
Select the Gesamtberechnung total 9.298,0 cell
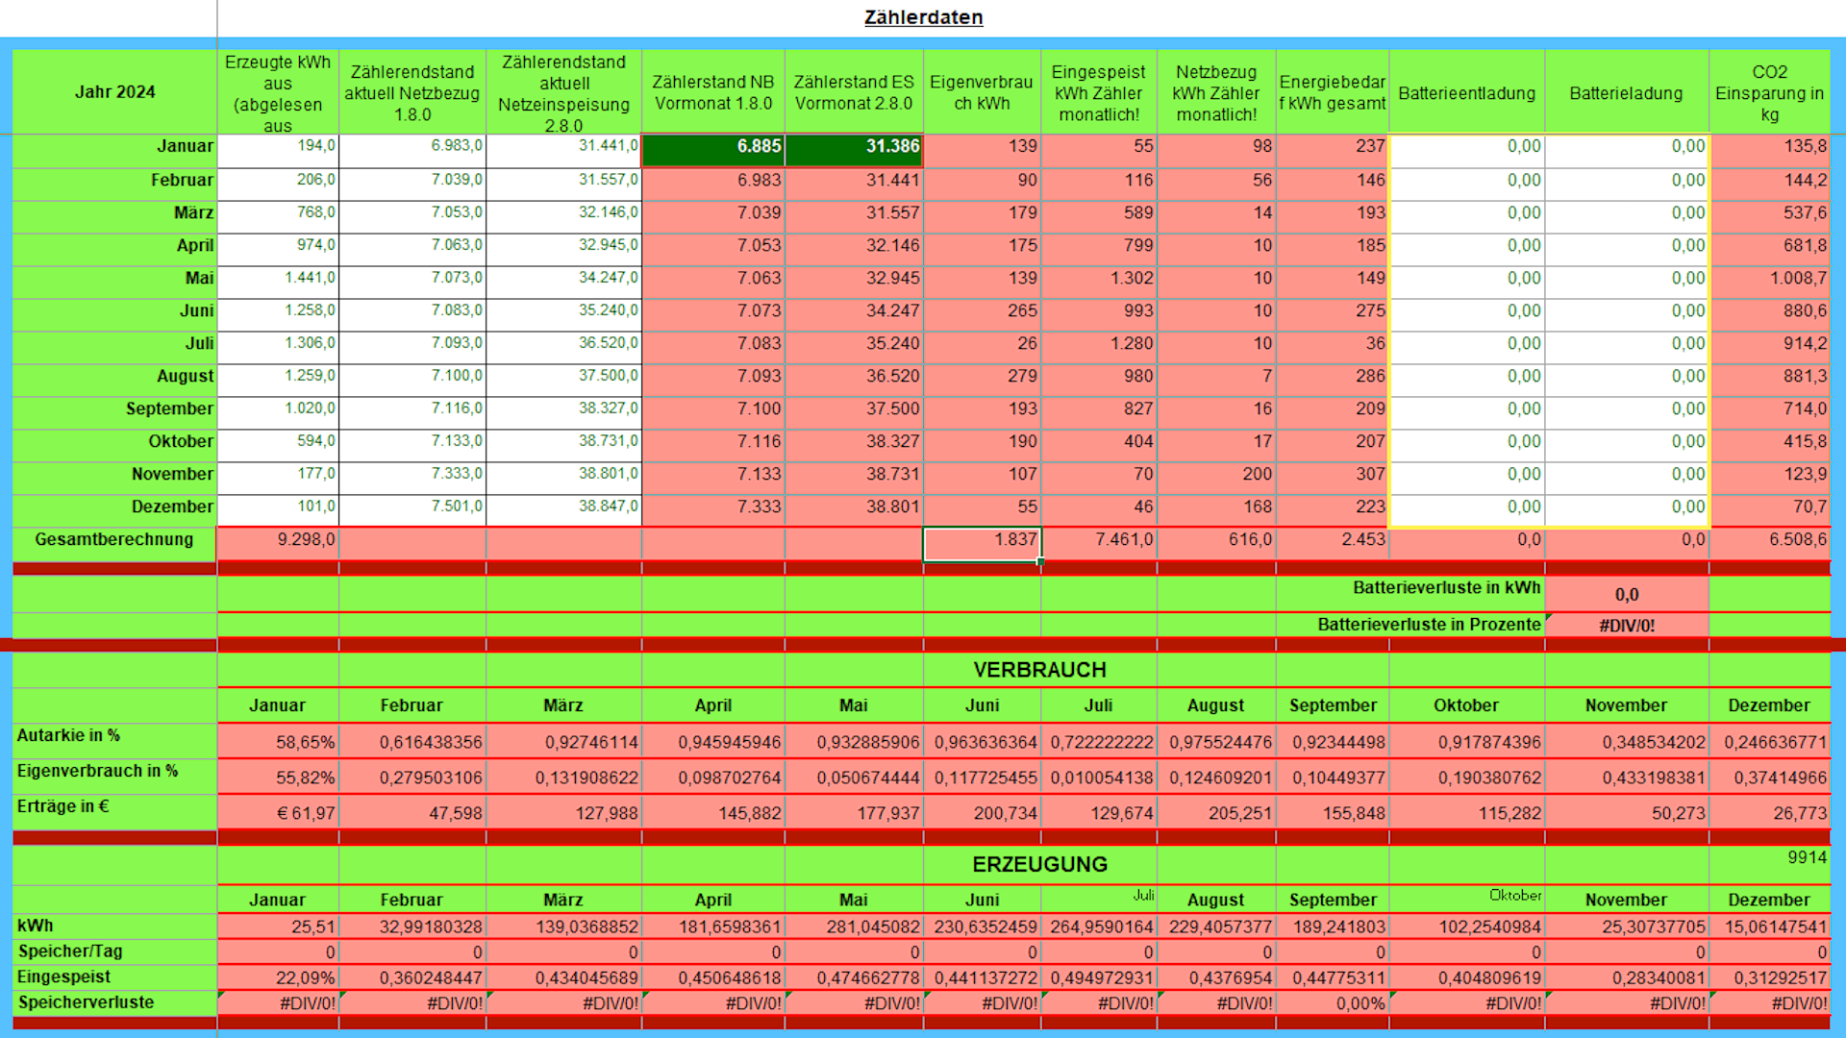[x=278, y=540]
